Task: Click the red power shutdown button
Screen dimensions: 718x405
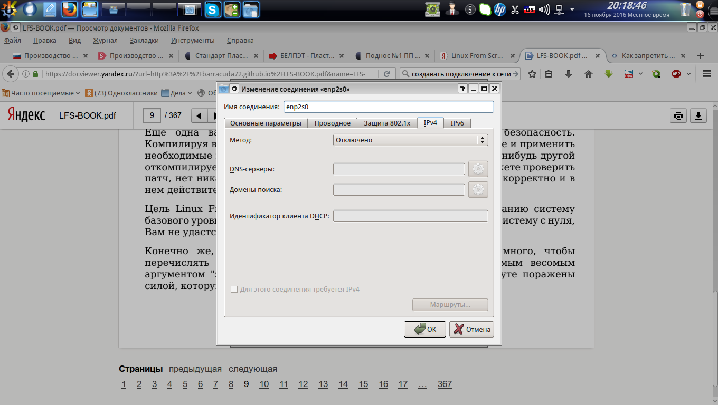Action: point(701,14)
